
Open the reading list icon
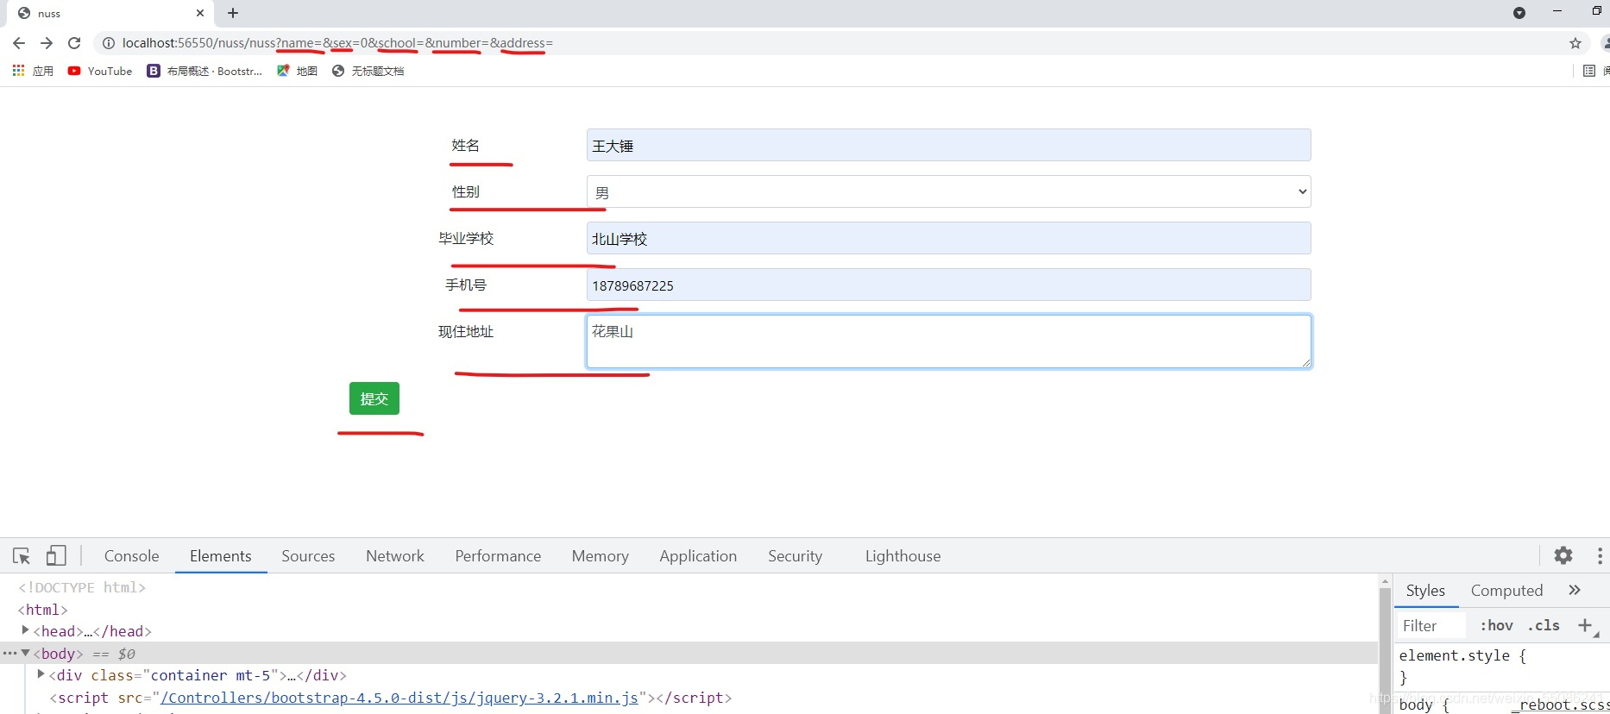click(1589, 71)
